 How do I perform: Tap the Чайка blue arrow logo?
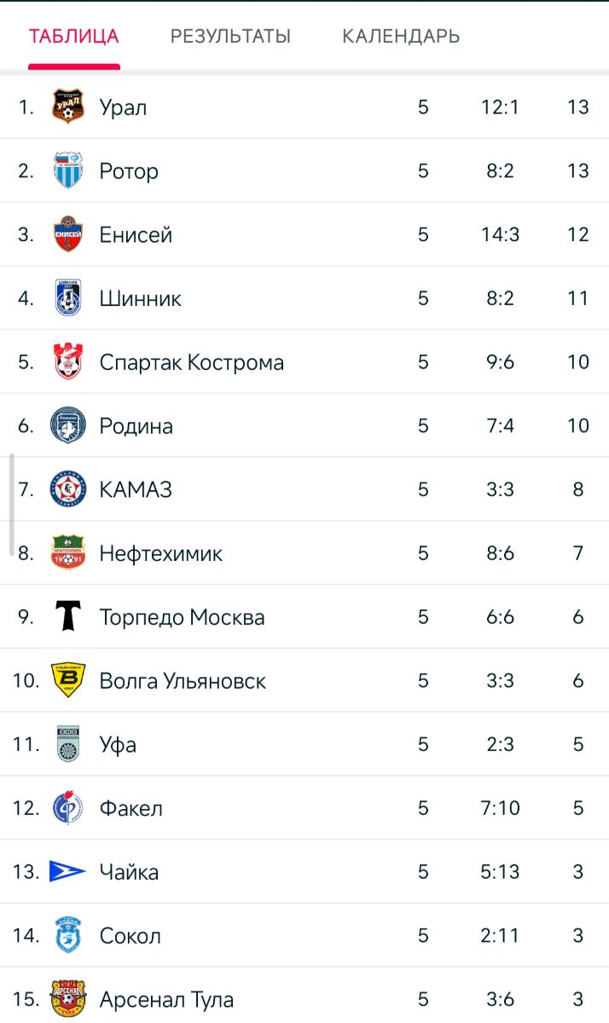(67, 871)
